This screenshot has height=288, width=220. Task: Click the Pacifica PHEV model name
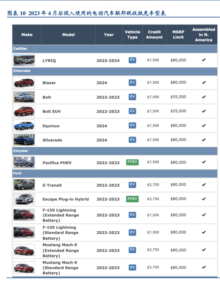[x=57, y=163]
